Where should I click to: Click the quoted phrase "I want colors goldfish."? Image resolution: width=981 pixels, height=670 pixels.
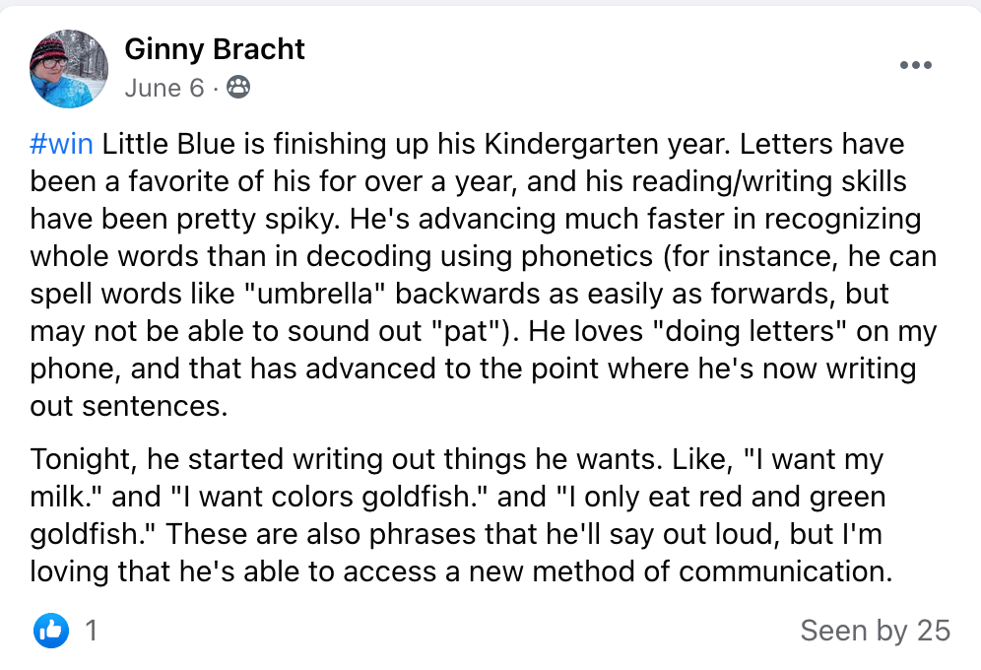tap(333, 497)
